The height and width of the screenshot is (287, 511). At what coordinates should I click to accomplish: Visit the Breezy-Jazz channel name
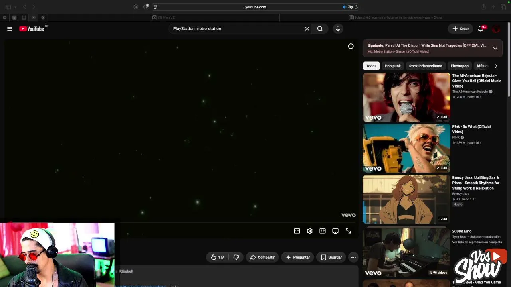click(x=461, y=194)
